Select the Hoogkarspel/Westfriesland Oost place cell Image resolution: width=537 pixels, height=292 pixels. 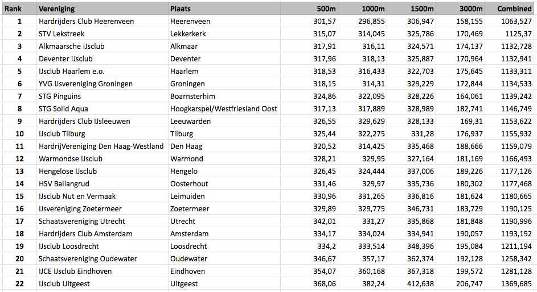pos(224,109)
